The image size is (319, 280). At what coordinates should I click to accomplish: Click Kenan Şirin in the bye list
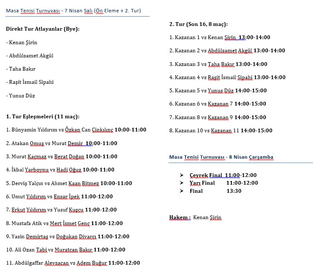pyautogui.click(x=22, y=43)
